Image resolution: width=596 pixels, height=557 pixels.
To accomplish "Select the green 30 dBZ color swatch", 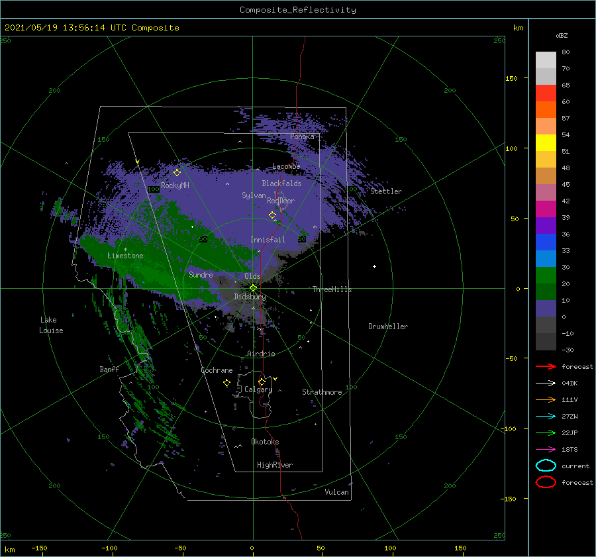I will coord(546,275).
